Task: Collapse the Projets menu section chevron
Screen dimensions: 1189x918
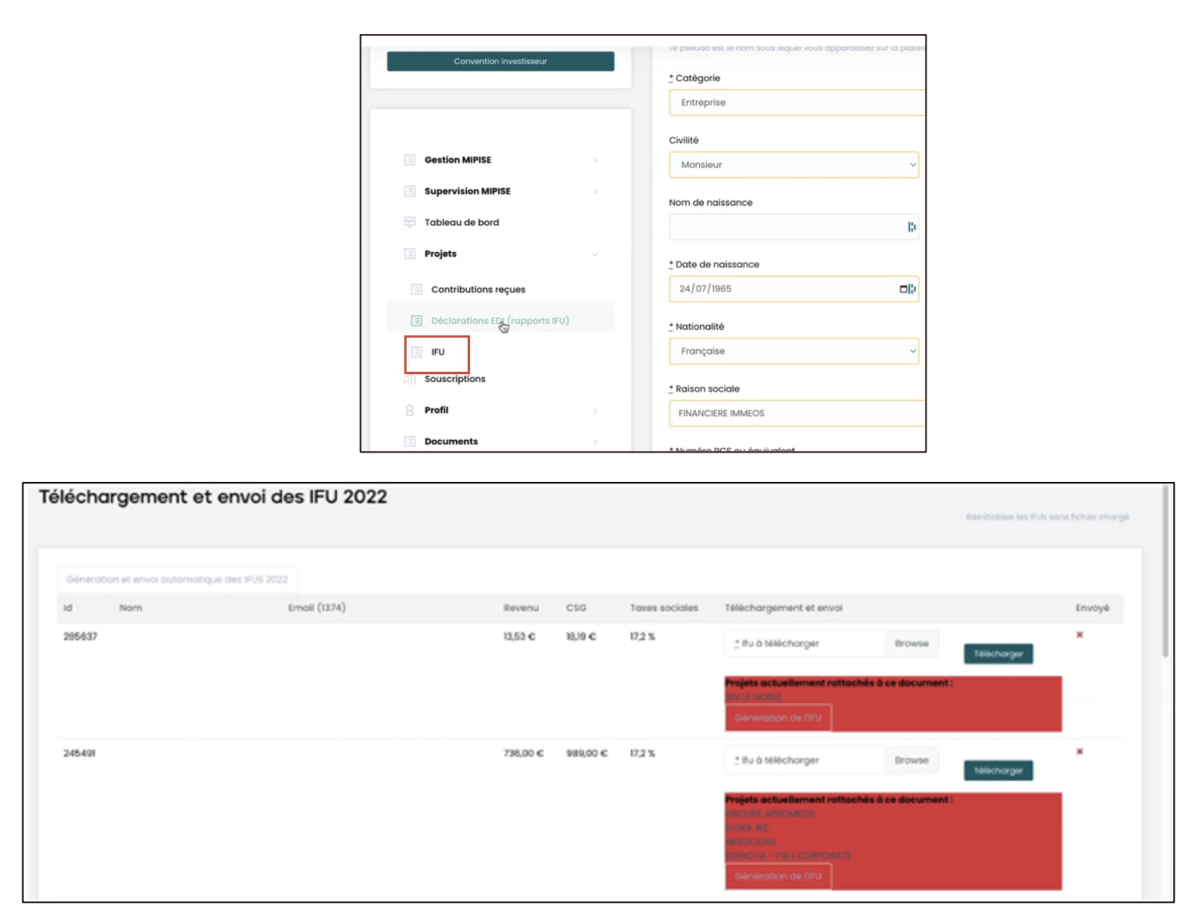Action: click(x=595, y=254)
